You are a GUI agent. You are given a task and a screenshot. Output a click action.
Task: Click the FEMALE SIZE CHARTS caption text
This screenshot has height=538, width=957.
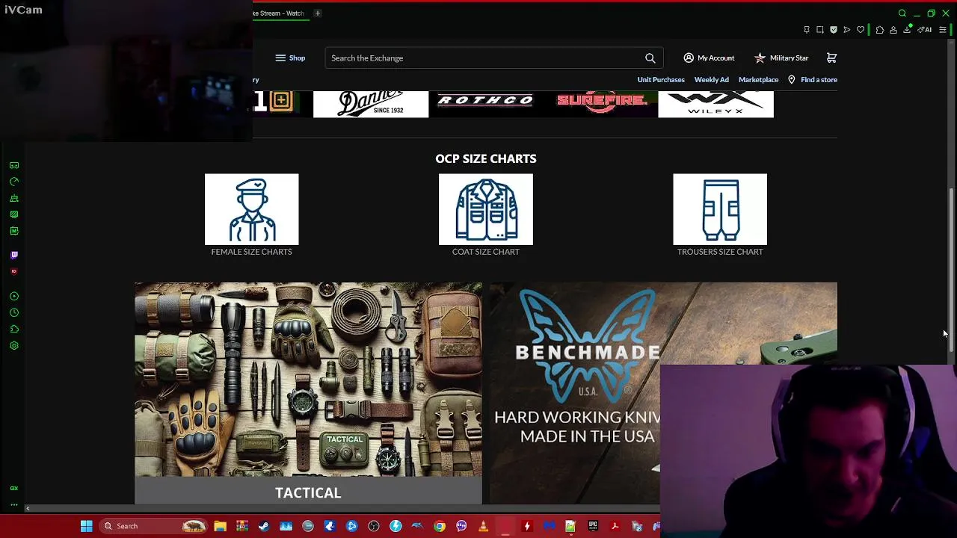251,252
